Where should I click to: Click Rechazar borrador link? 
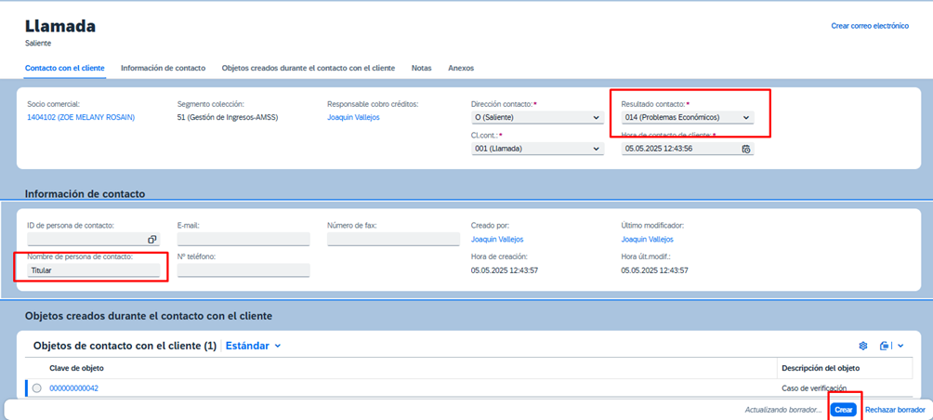894,410
